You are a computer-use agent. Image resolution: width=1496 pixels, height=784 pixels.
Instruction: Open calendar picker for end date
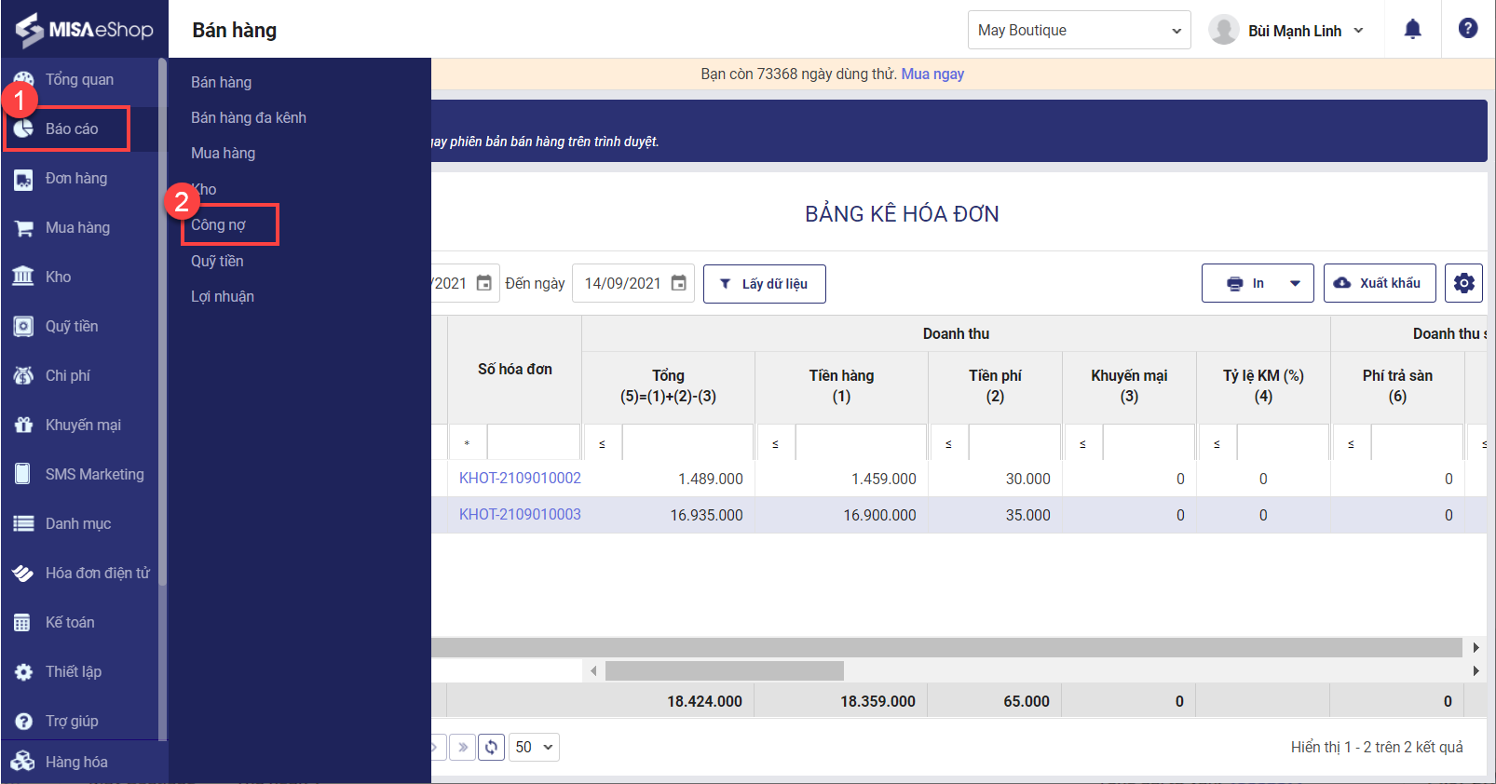[x=679, y=283]
